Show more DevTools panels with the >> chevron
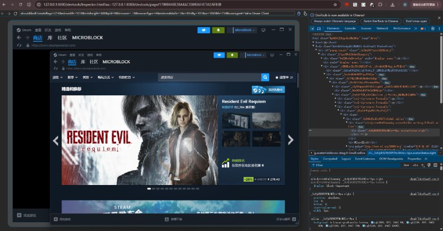443x231 pixels. [x=416, y=29]
